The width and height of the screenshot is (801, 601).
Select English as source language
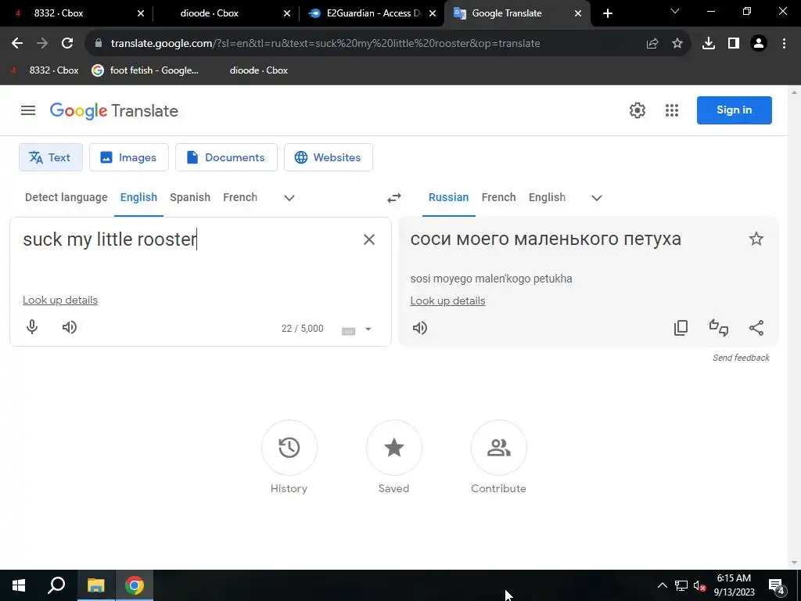pos(138,197)
